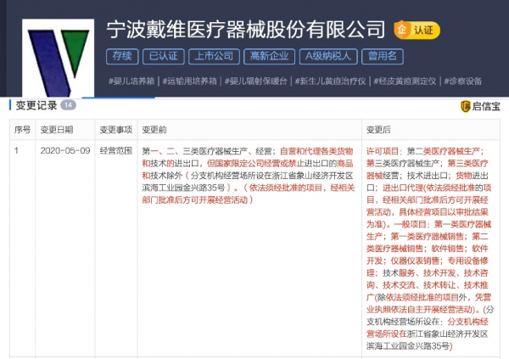This screenshot has width=509, height=359.
Task: Click row number 1 cell
Action: [16, 151]
